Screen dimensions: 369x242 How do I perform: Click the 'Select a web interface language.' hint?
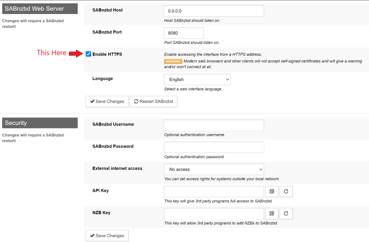point(193,89)
